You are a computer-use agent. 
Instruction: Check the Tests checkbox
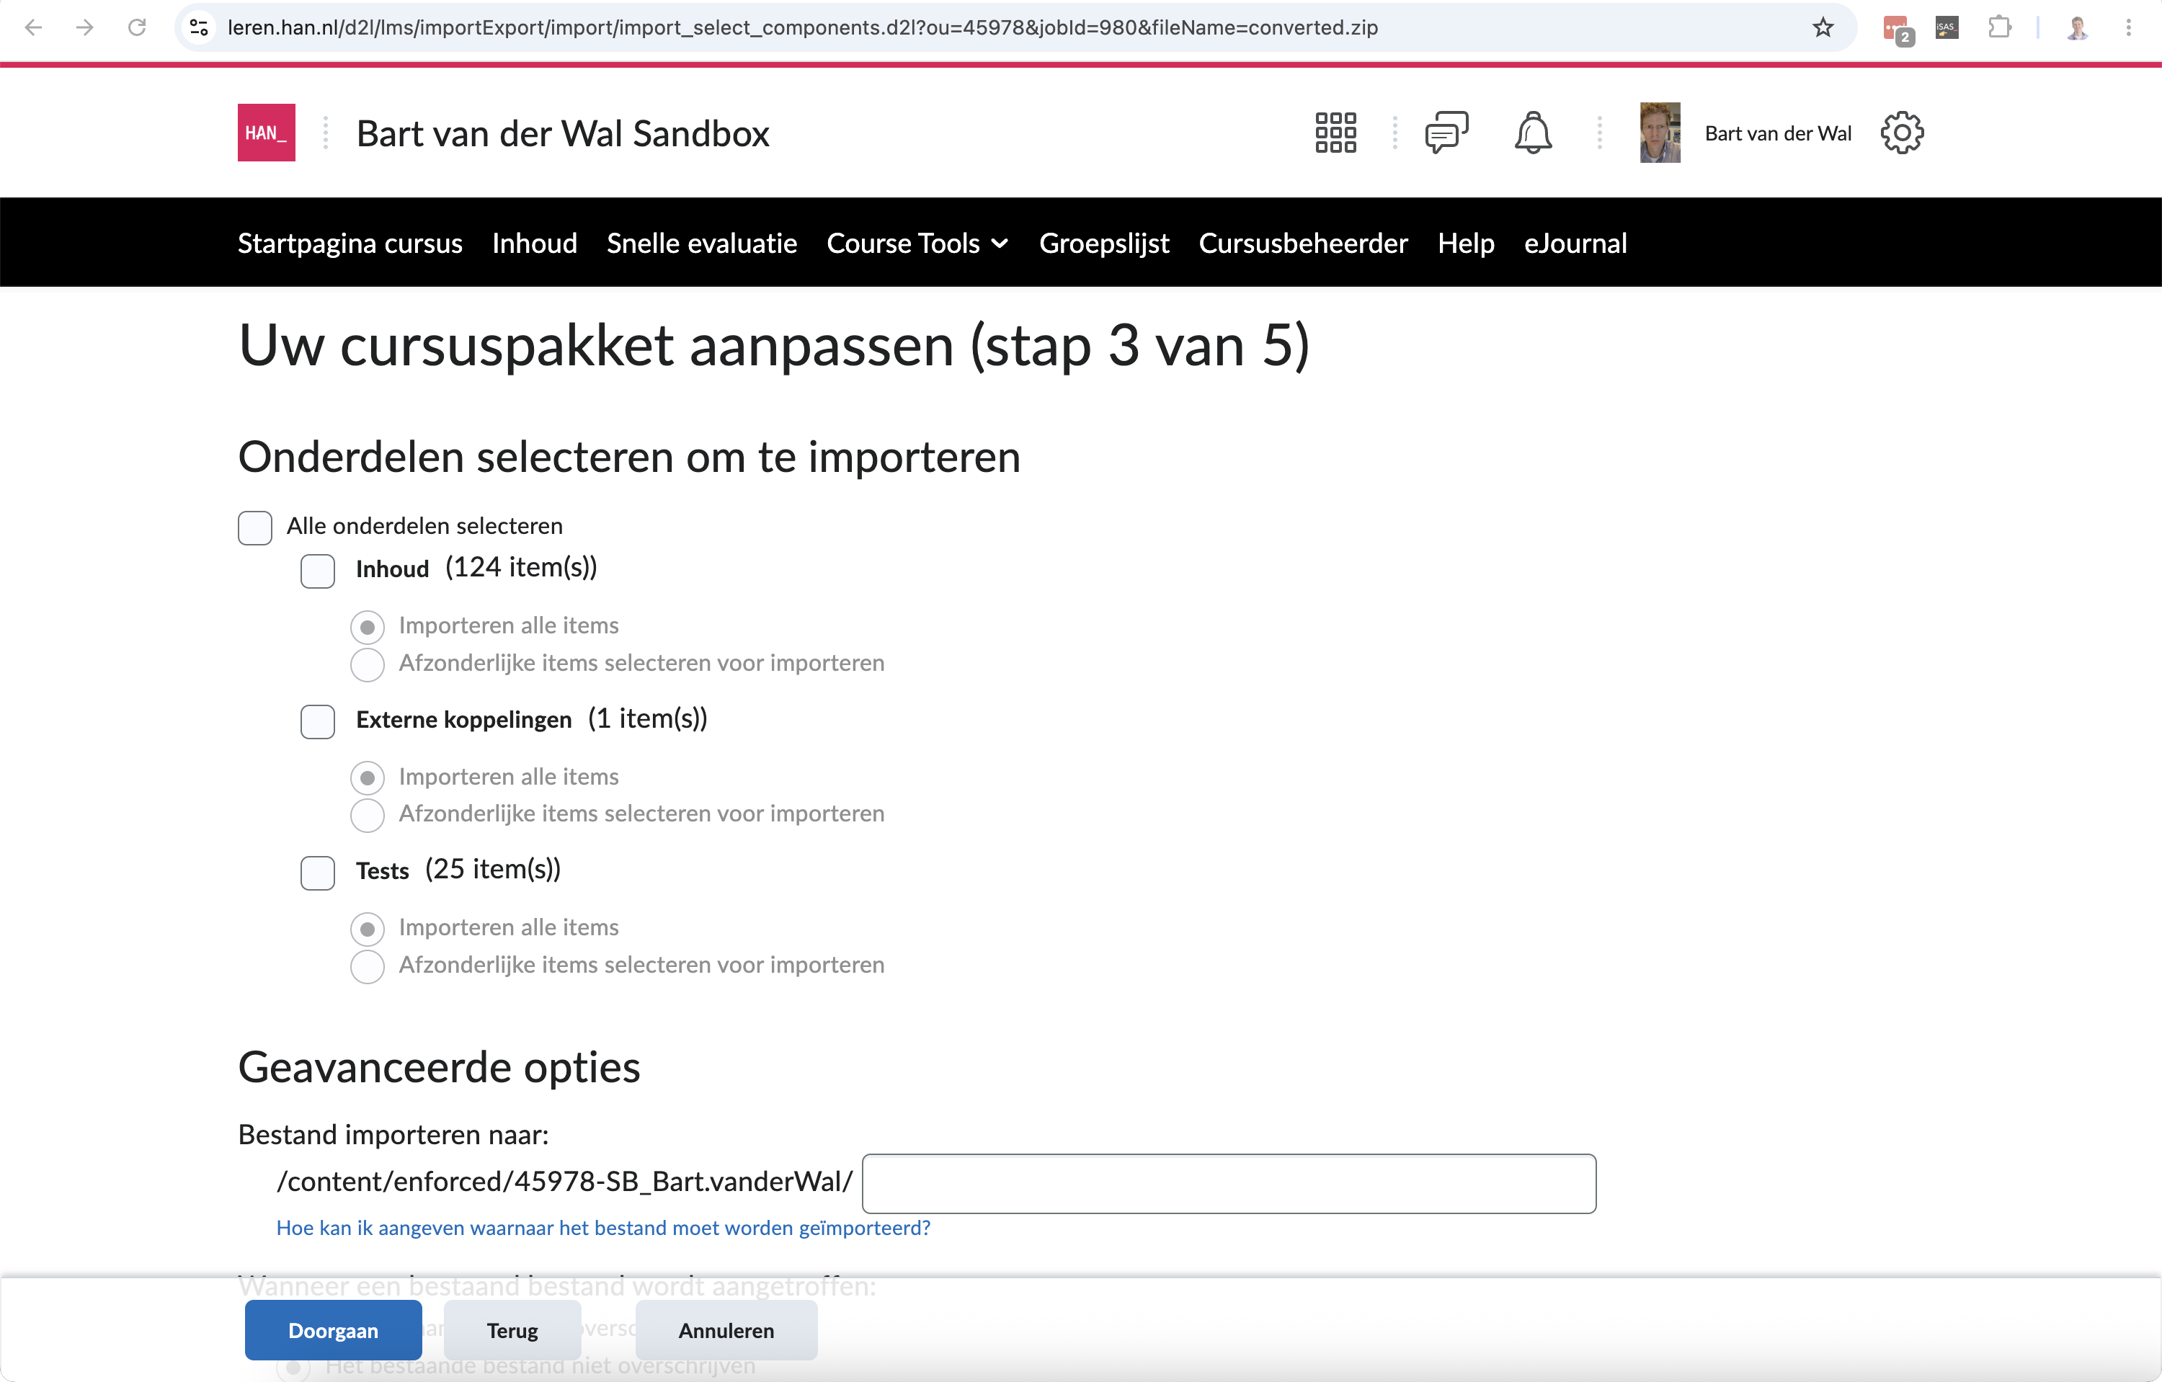pos(318,873)
